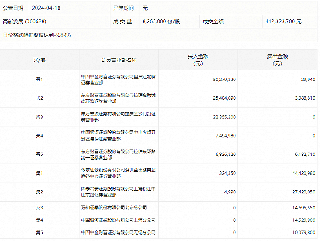
Task: Select the 买4 row label
Action: 39,136
